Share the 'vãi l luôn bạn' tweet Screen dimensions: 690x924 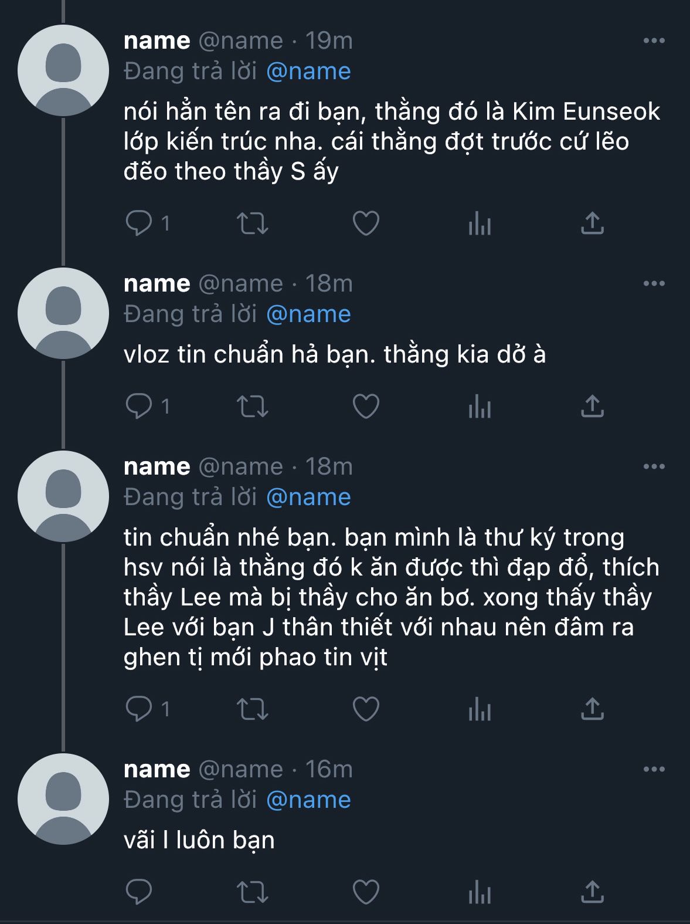point(592,892)
